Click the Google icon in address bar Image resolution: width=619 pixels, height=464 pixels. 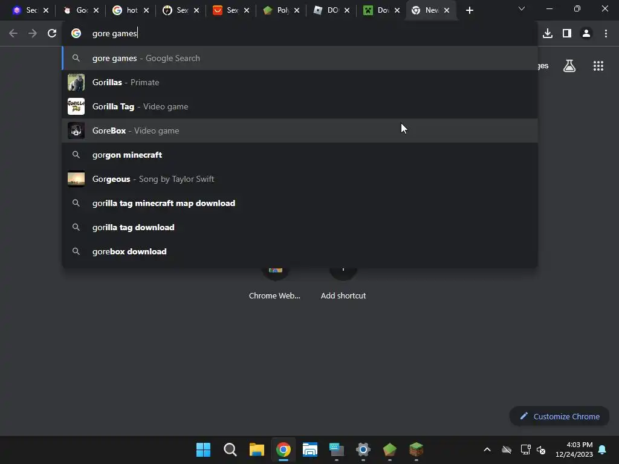pyautogui.click(x=76, y=34)
